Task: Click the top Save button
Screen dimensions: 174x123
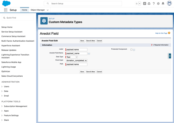Action: pyautogui.click(x=82, y=41)
